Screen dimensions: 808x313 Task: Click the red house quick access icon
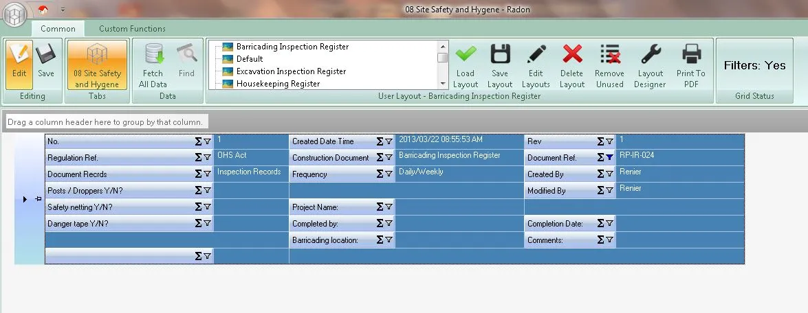click(43, 9)
